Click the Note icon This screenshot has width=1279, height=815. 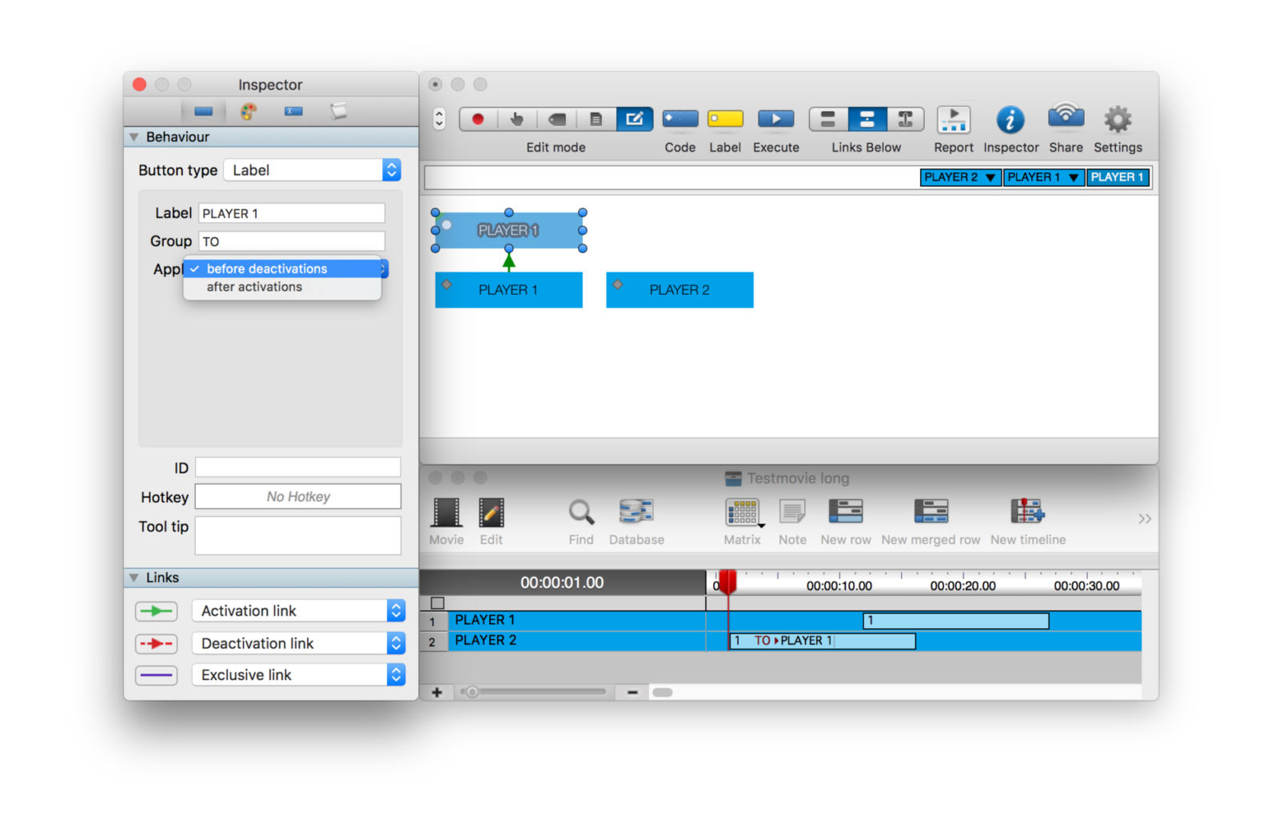point(792,511)
